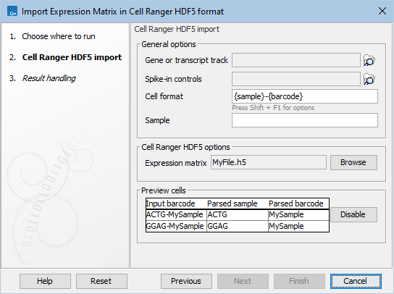Click the 'Press Shift + F1 for options' hint

point(273,108)
